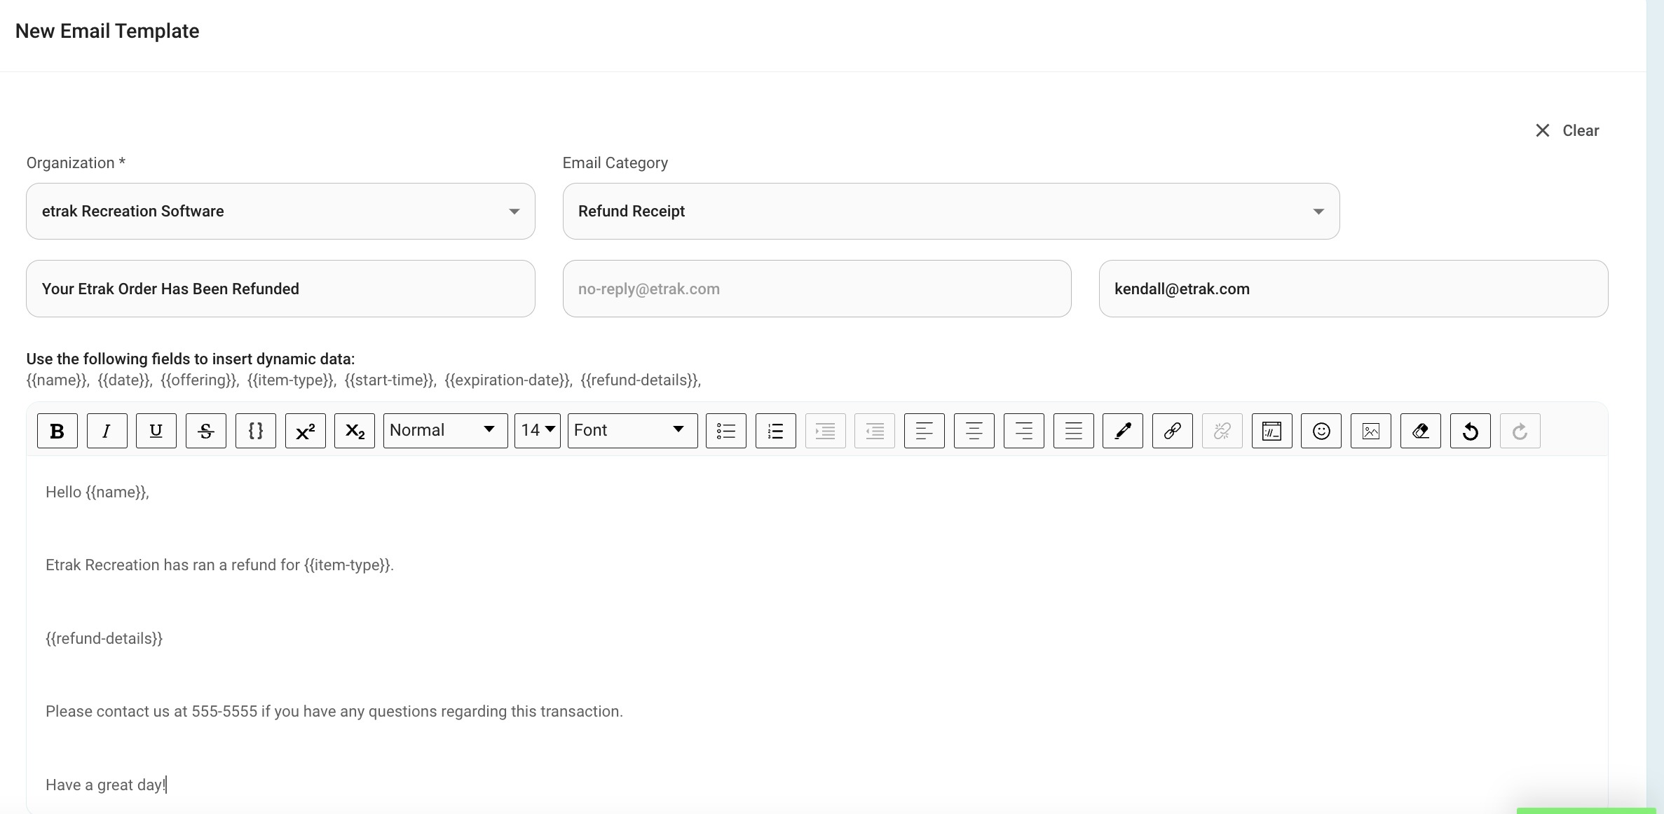Click the {{expiration-date}} dynamic field
This screenshot has height=814, width=1664.
point(508,380)
